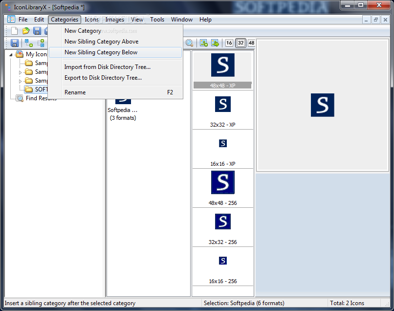Select the 16x16 - 256 format thumbnail
Screen dimensions: 394x311
(x=222, y=267)
